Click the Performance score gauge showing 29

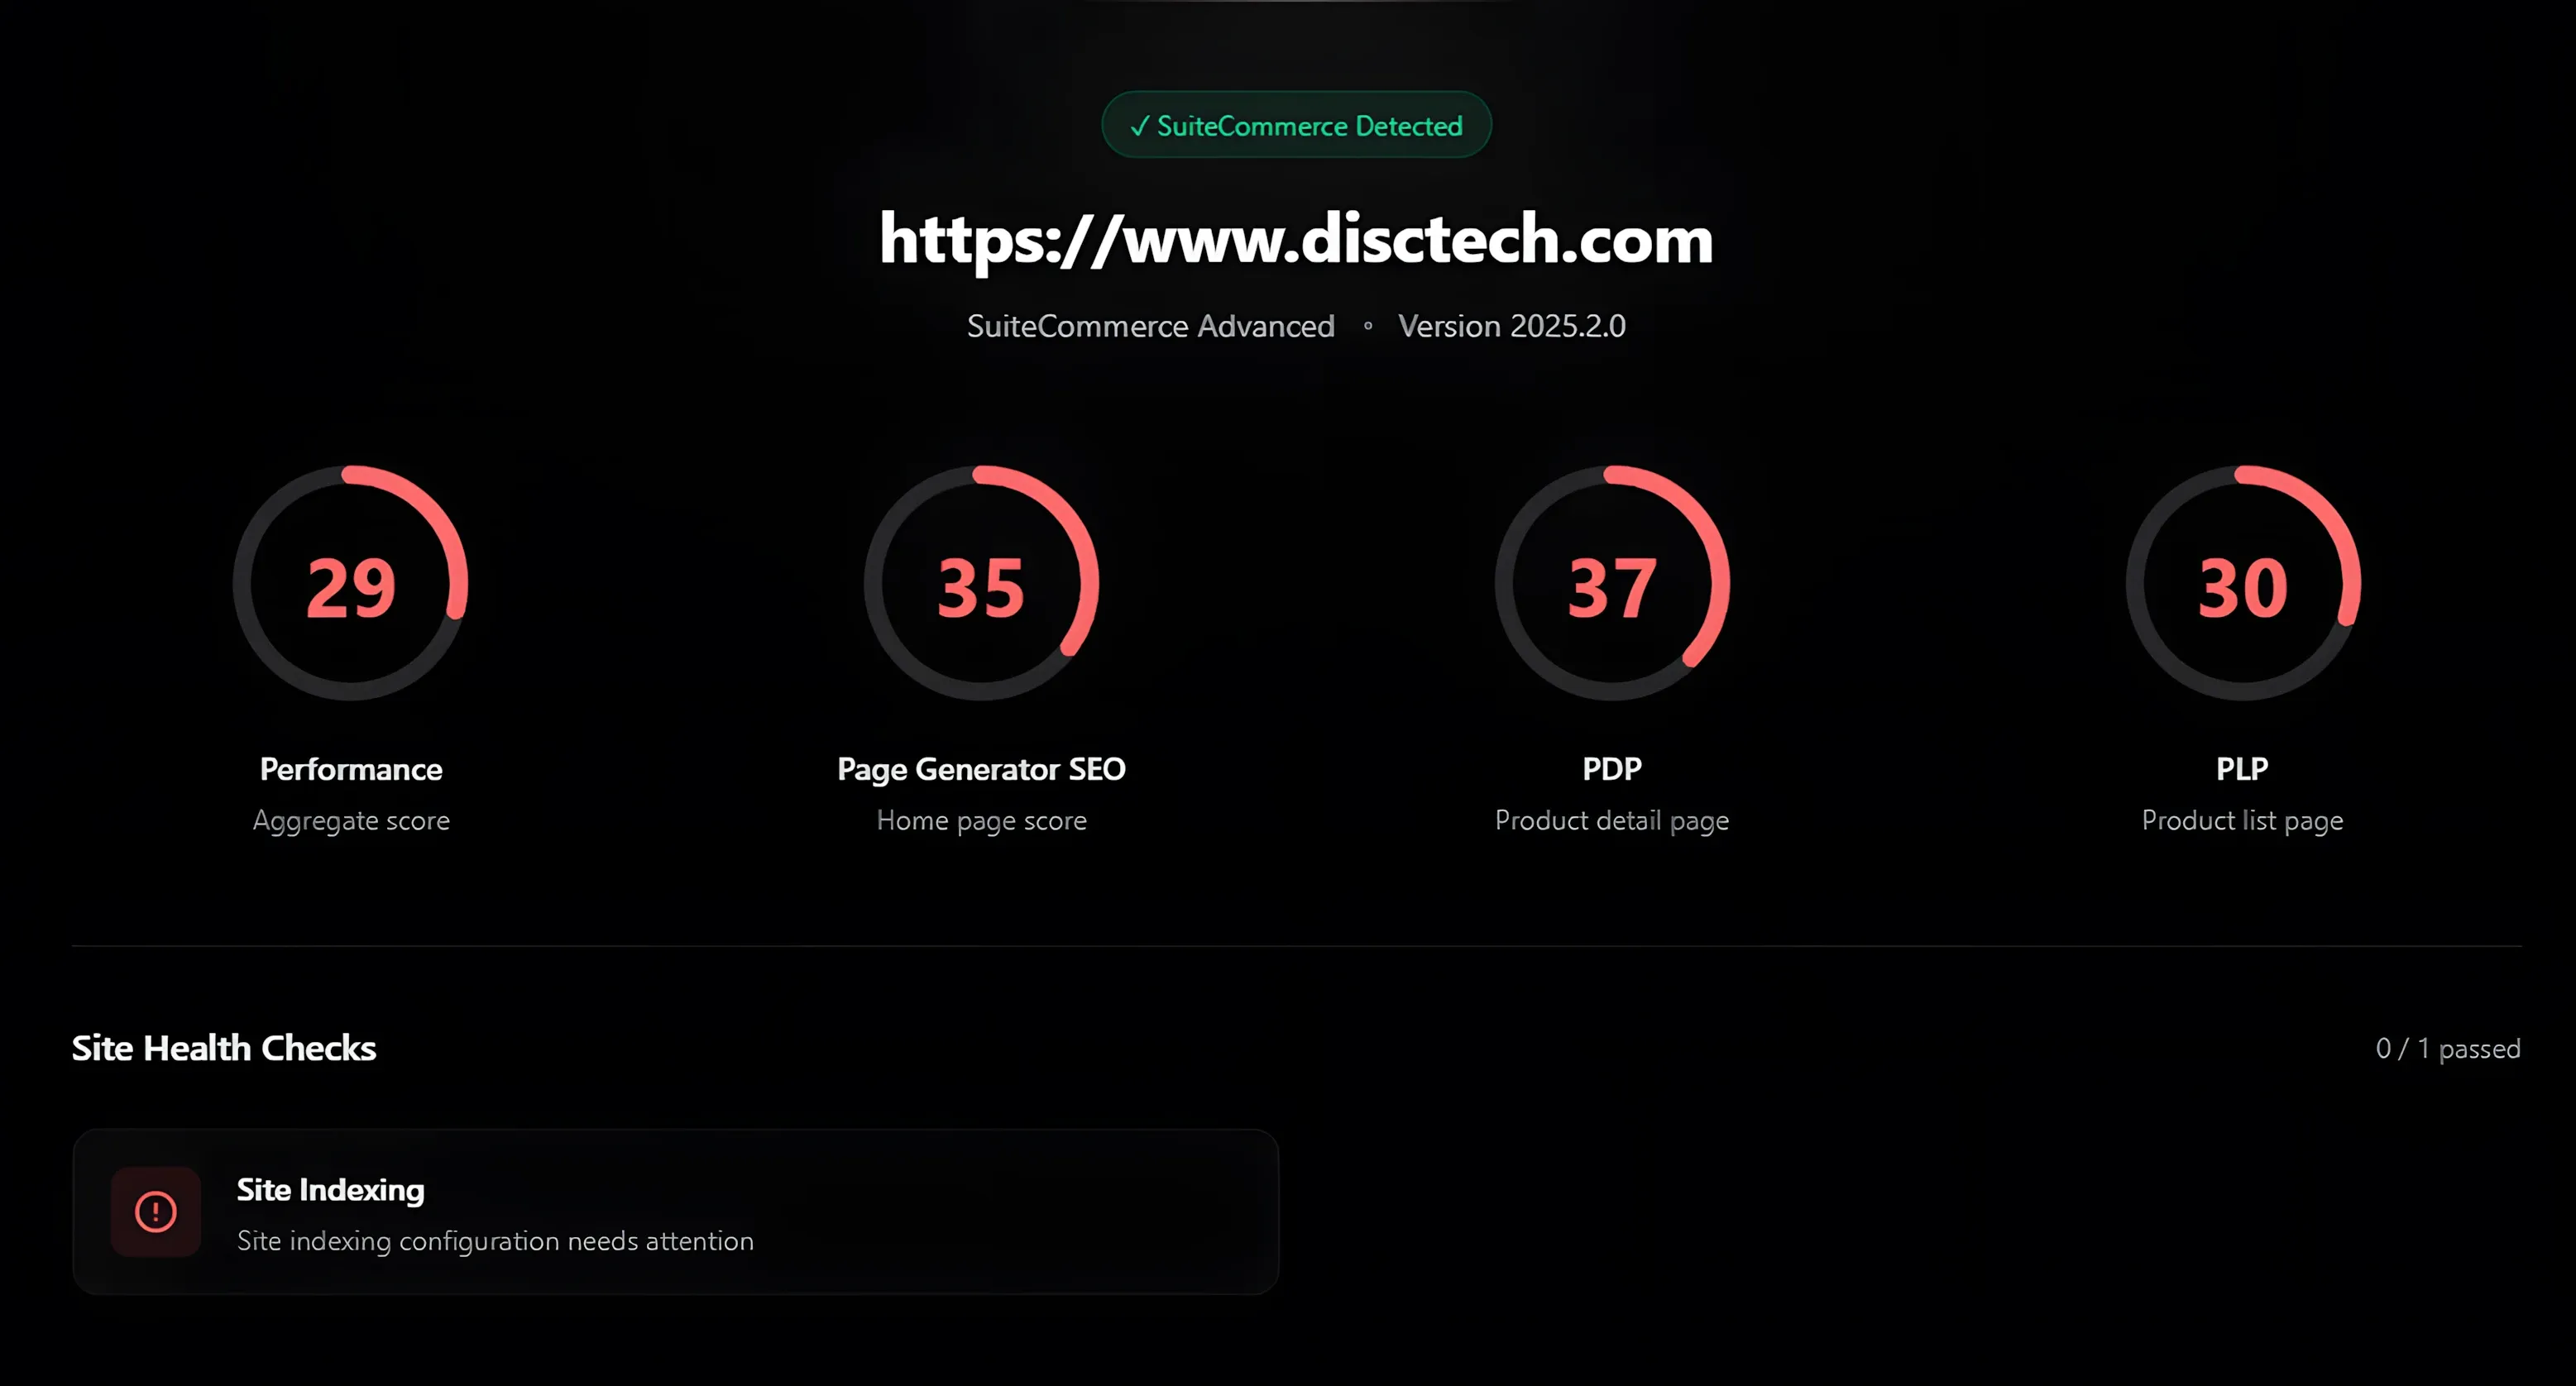351,583
